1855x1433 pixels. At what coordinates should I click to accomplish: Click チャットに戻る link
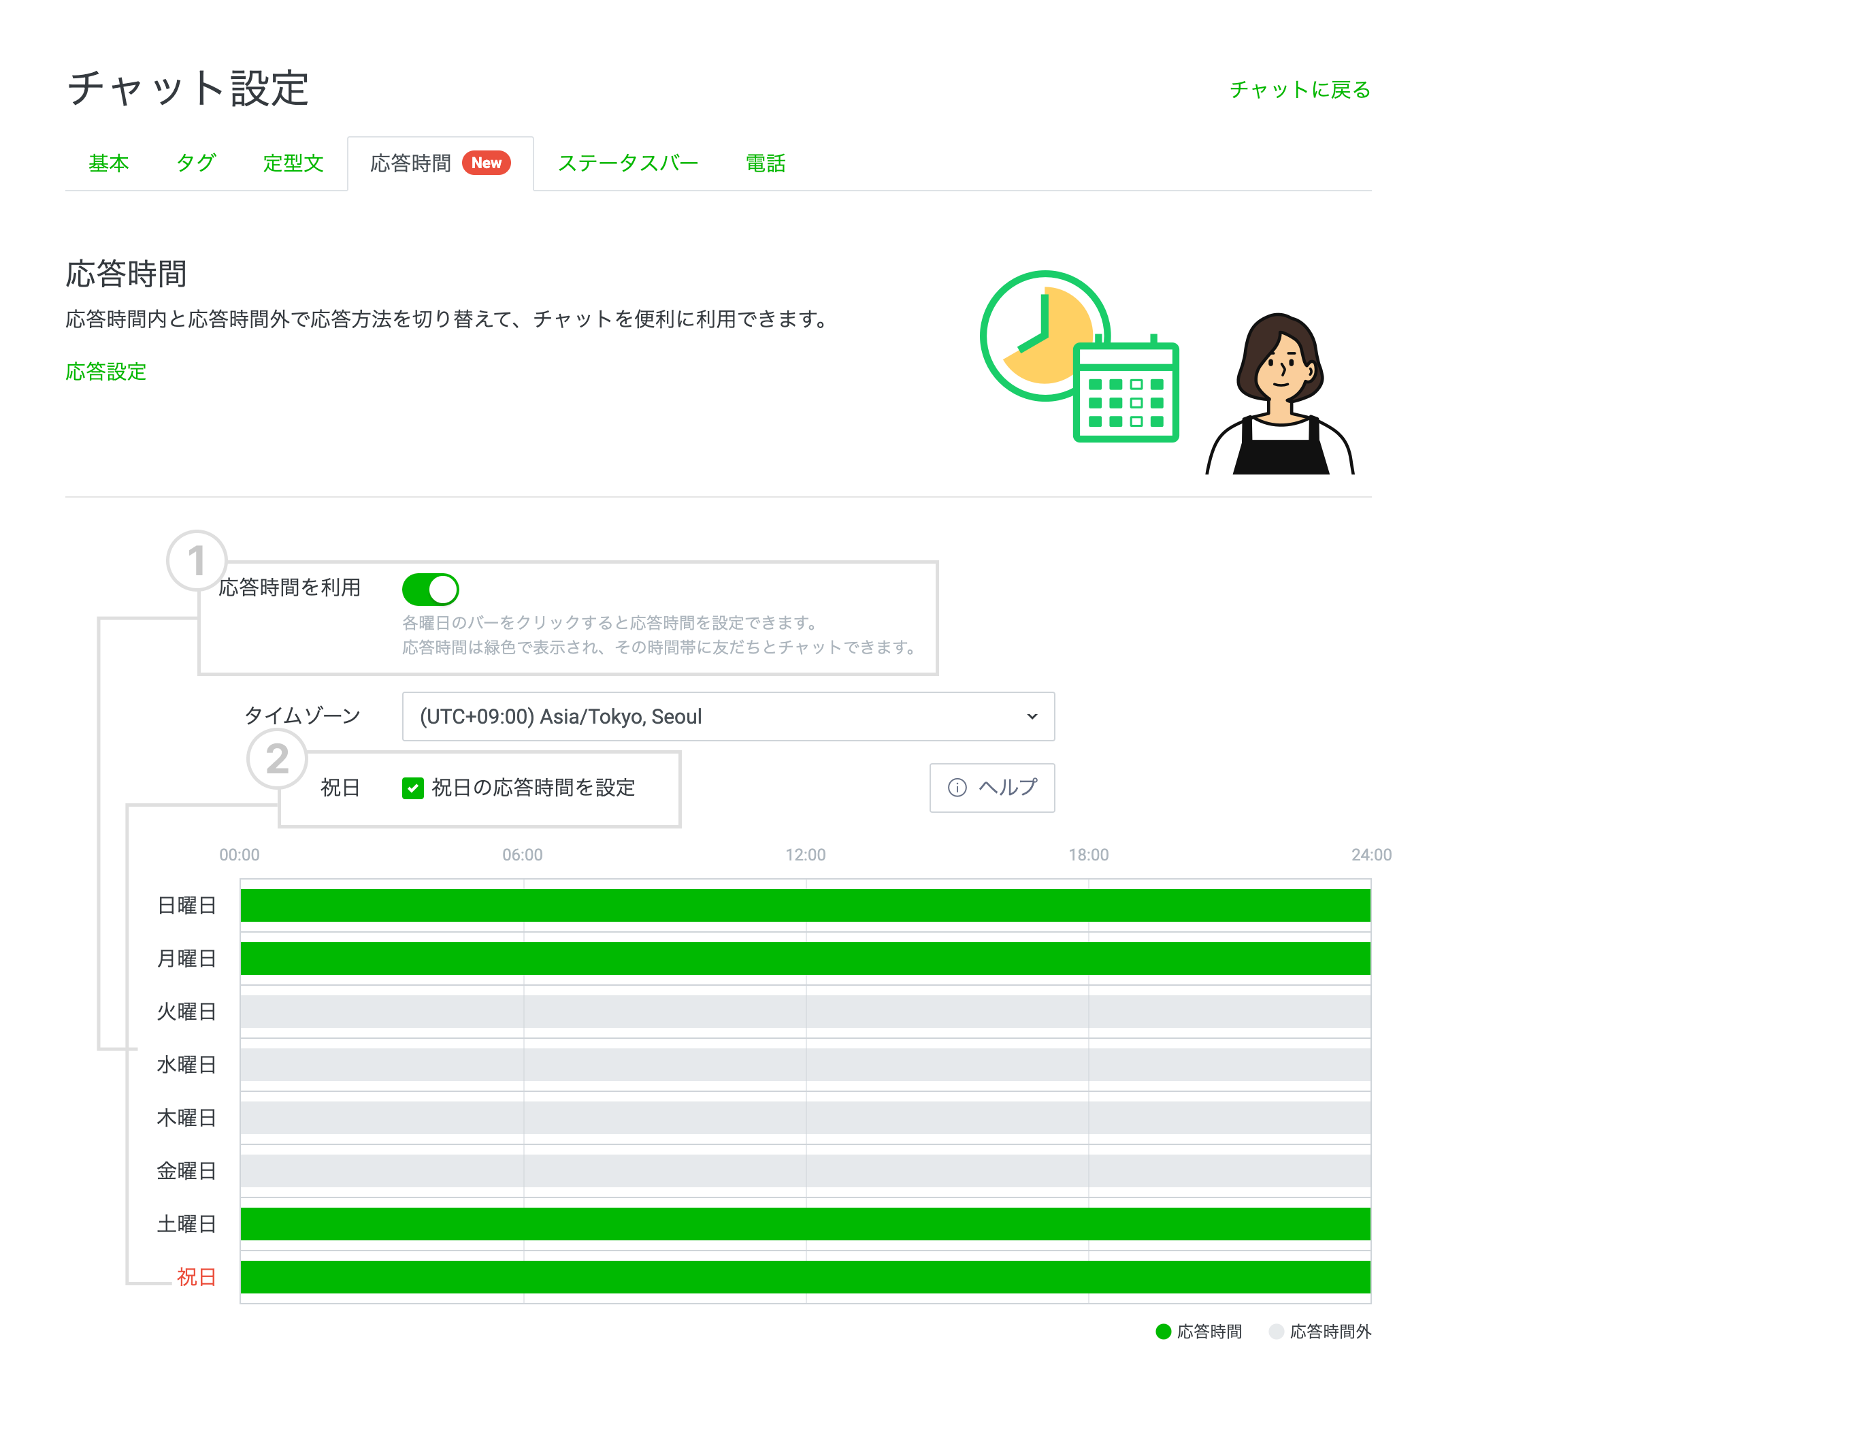[x=1300, y=89]
